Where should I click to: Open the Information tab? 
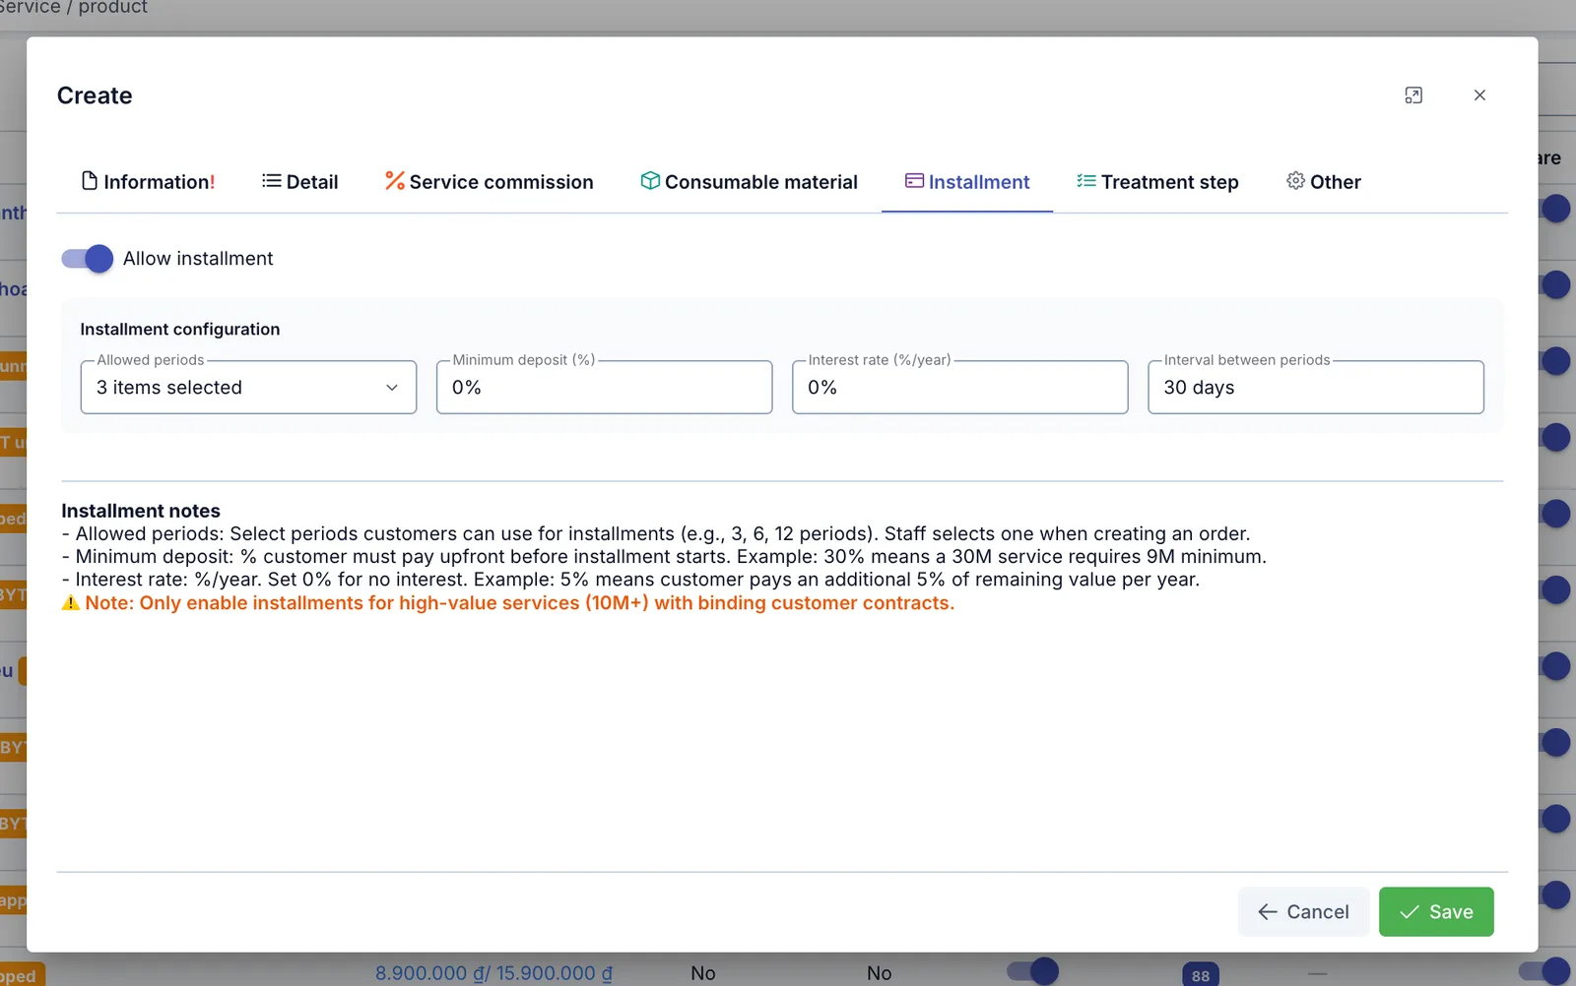[x=148, y=182]
